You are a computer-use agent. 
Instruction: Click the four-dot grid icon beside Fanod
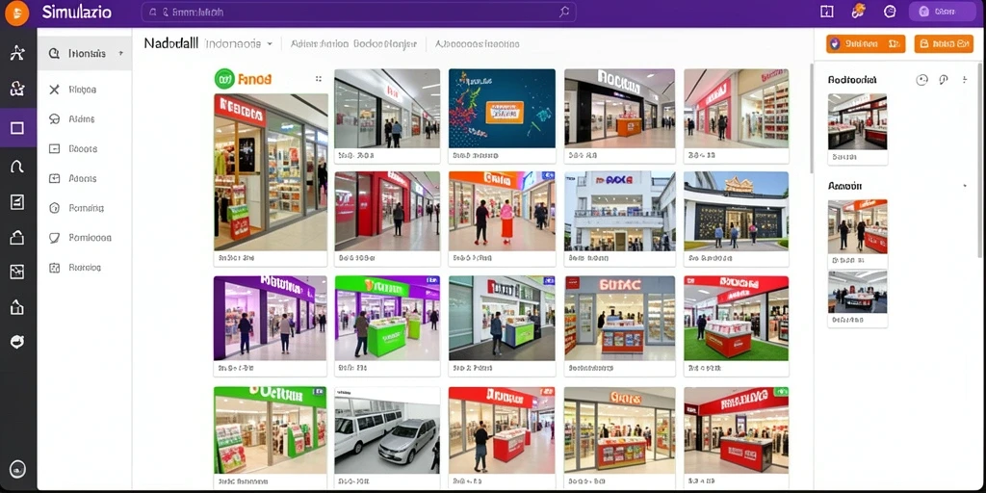(319, 79)
